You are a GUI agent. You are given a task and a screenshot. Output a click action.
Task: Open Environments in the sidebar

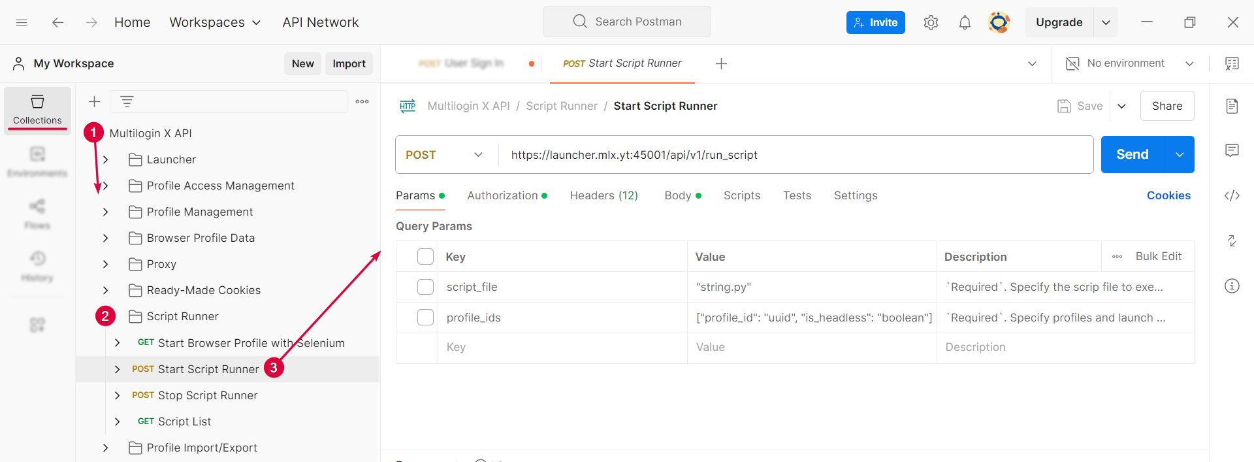37,162
